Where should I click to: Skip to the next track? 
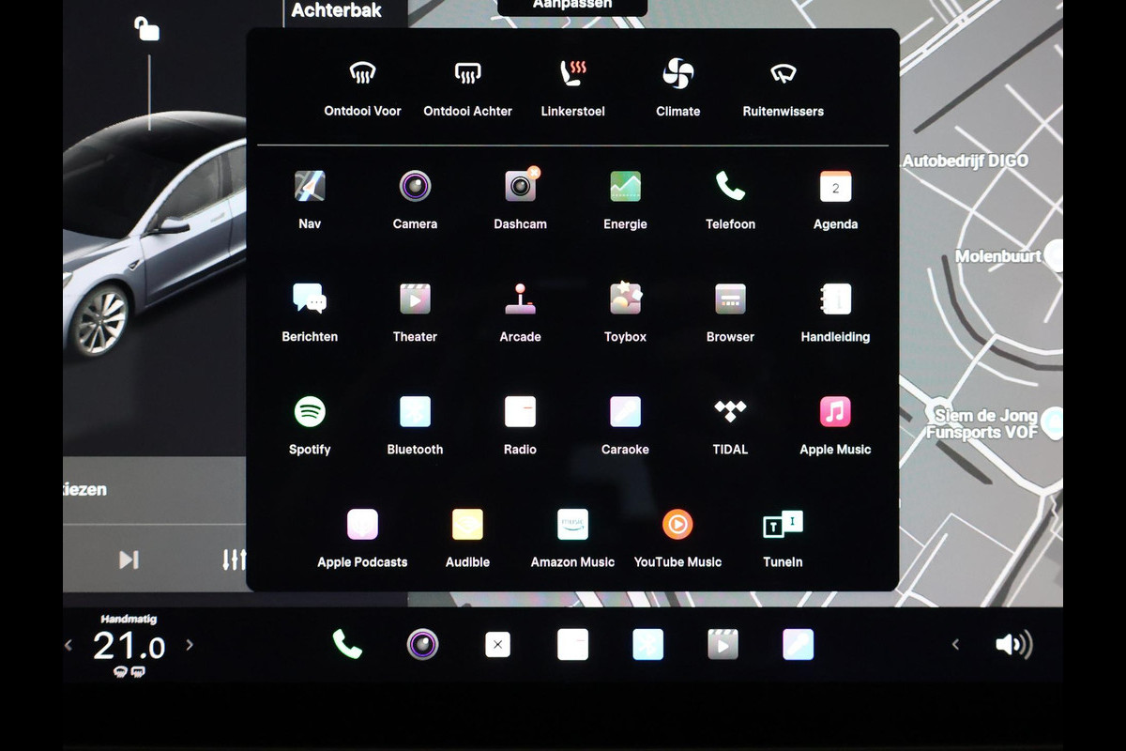coord(129,559)
